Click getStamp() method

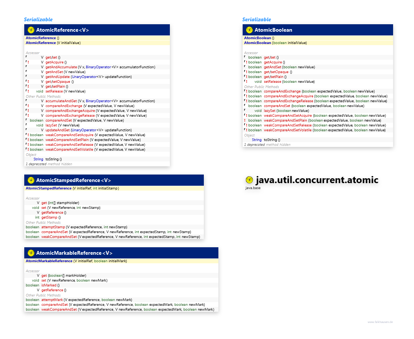51,217
